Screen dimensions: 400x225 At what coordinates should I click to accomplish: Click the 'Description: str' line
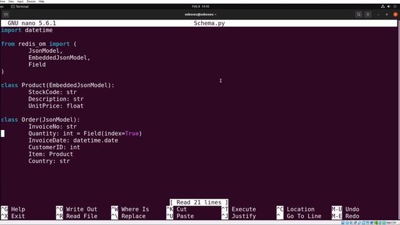(56, 99)
